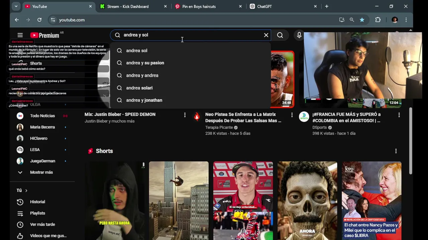Open the JuegaGerman subscription

42,161
